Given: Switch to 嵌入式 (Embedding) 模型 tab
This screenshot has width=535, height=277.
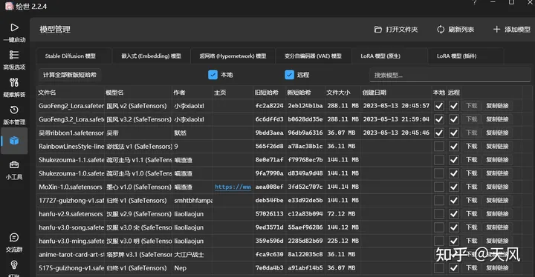Looking at the screenshot, I should (151, 56).
